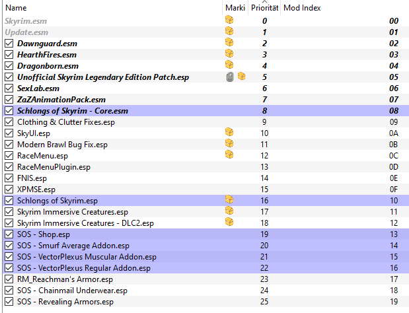Sort by the Mod Index column header

302,8
